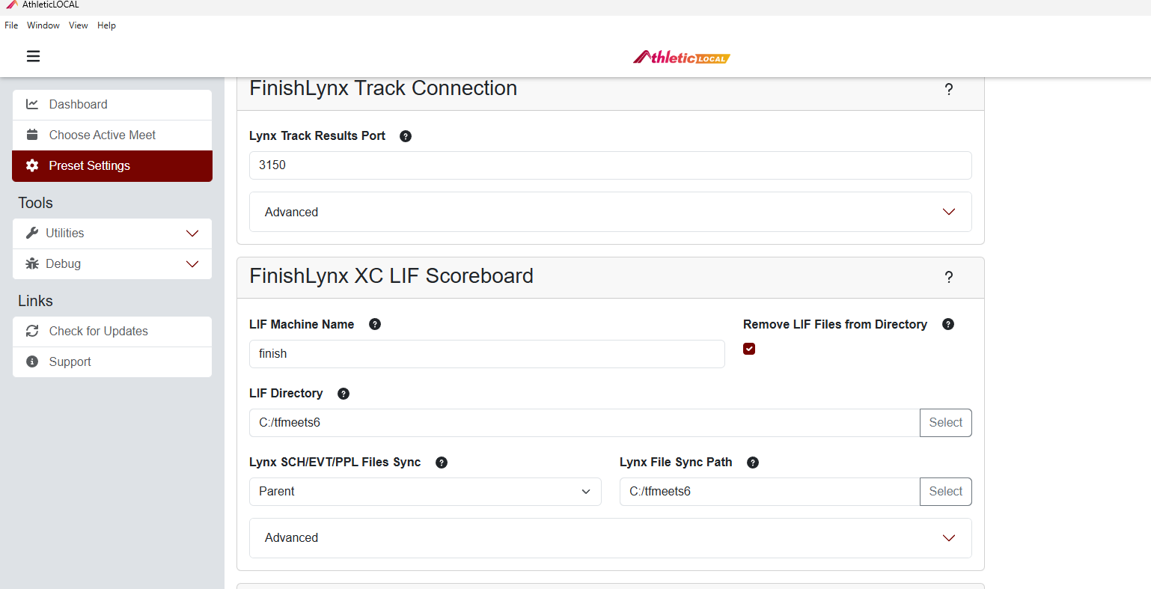
Task: Click help icon next to Lynx Track Results Port
Action: [406, 136]
